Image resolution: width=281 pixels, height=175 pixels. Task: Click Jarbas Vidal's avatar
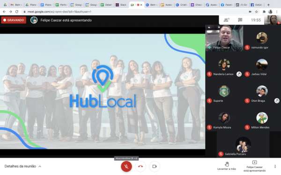(262, 64)
